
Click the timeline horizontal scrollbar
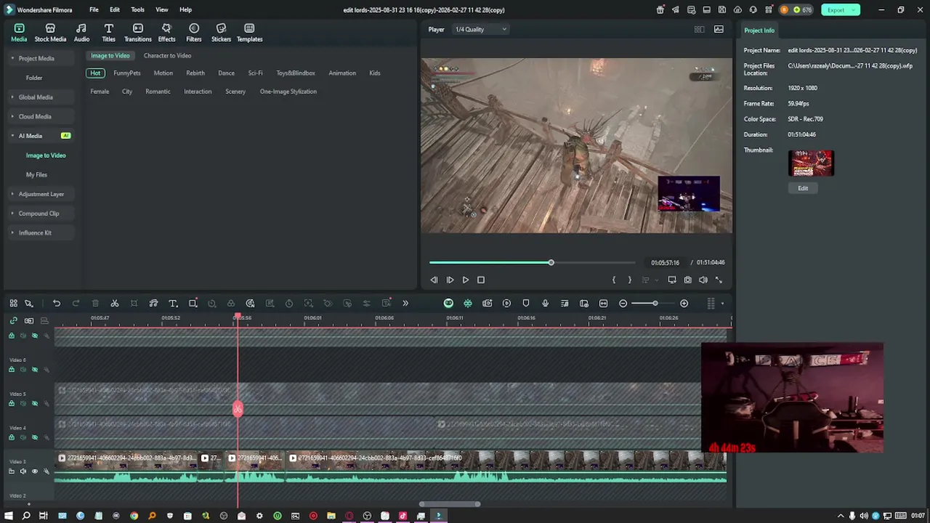click(x=450, y=504)
